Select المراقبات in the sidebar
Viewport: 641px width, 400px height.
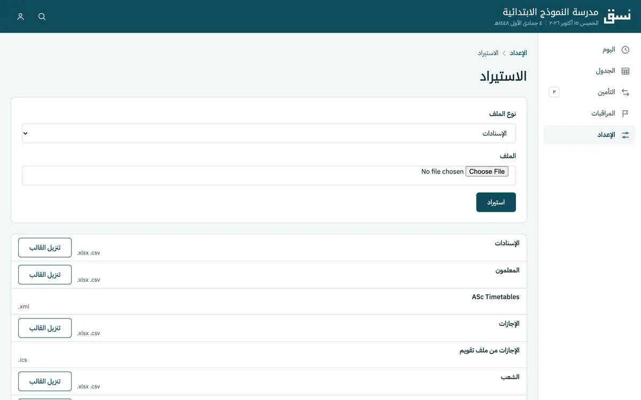coord(590,114)
